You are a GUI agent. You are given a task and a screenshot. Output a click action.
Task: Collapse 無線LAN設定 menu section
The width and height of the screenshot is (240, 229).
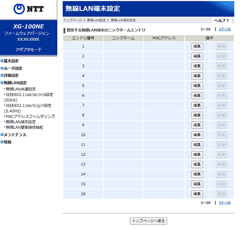click(x=13, y=83)
